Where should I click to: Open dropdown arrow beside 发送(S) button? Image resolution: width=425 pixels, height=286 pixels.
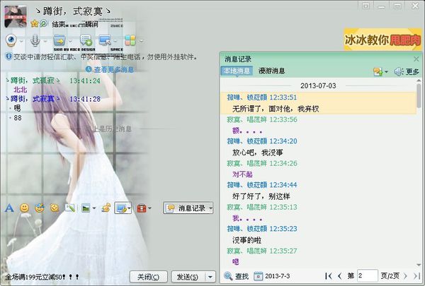point(210,277)
